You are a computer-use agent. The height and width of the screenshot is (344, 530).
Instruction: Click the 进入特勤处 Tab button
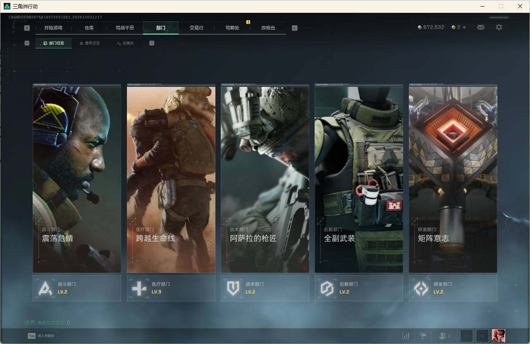(41, 336)
